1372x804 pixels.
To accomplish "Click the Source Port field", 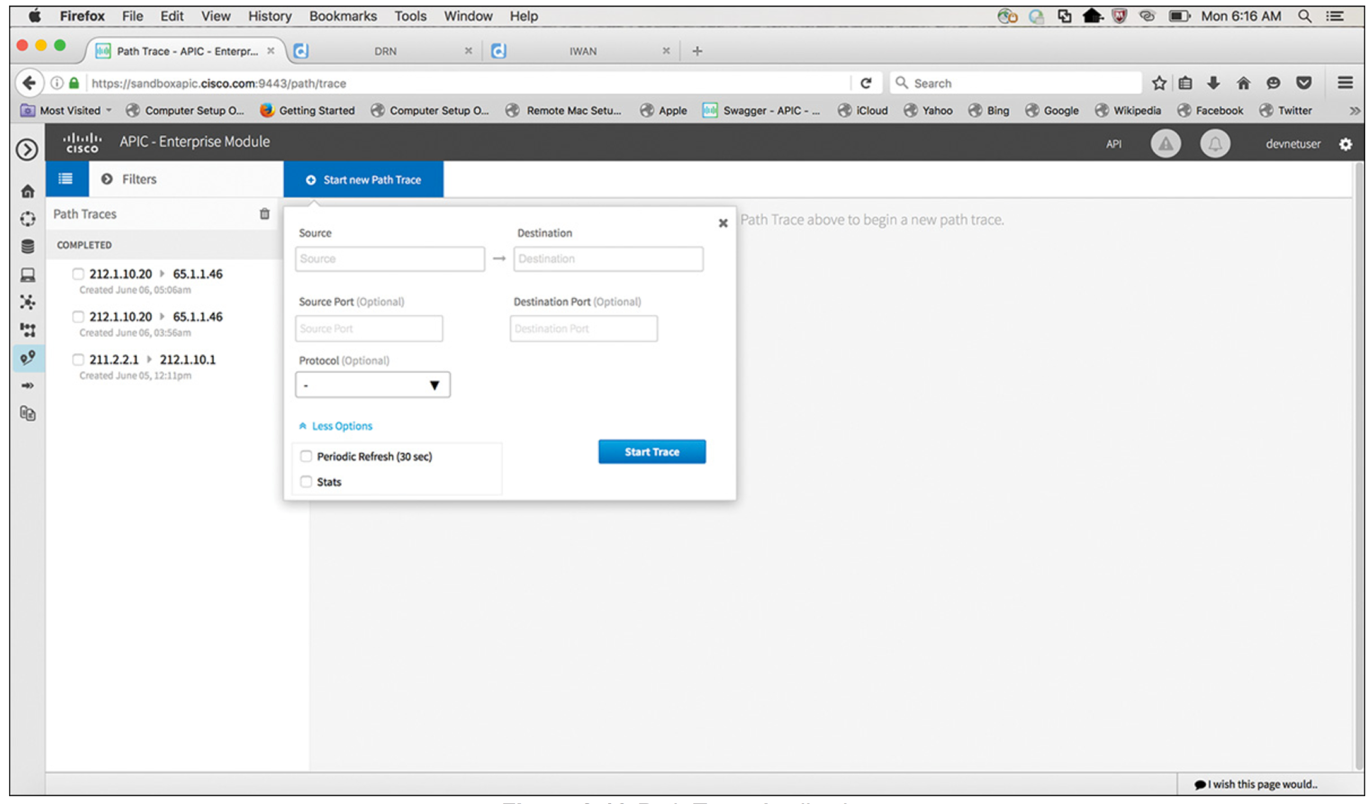I will tap(369, 328).
